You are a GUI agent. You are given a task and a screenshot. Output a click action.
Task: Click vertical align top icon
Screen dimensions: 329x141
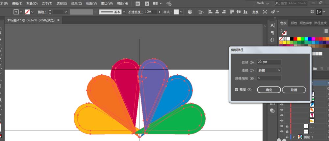pyautogui.click(x=232, y=12)
